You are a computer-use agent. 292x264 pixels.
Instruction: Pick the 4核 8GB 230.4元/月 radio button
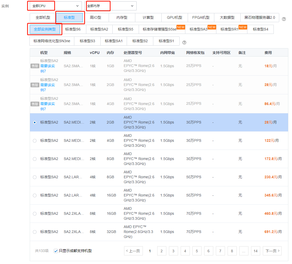tap(35, 177)
